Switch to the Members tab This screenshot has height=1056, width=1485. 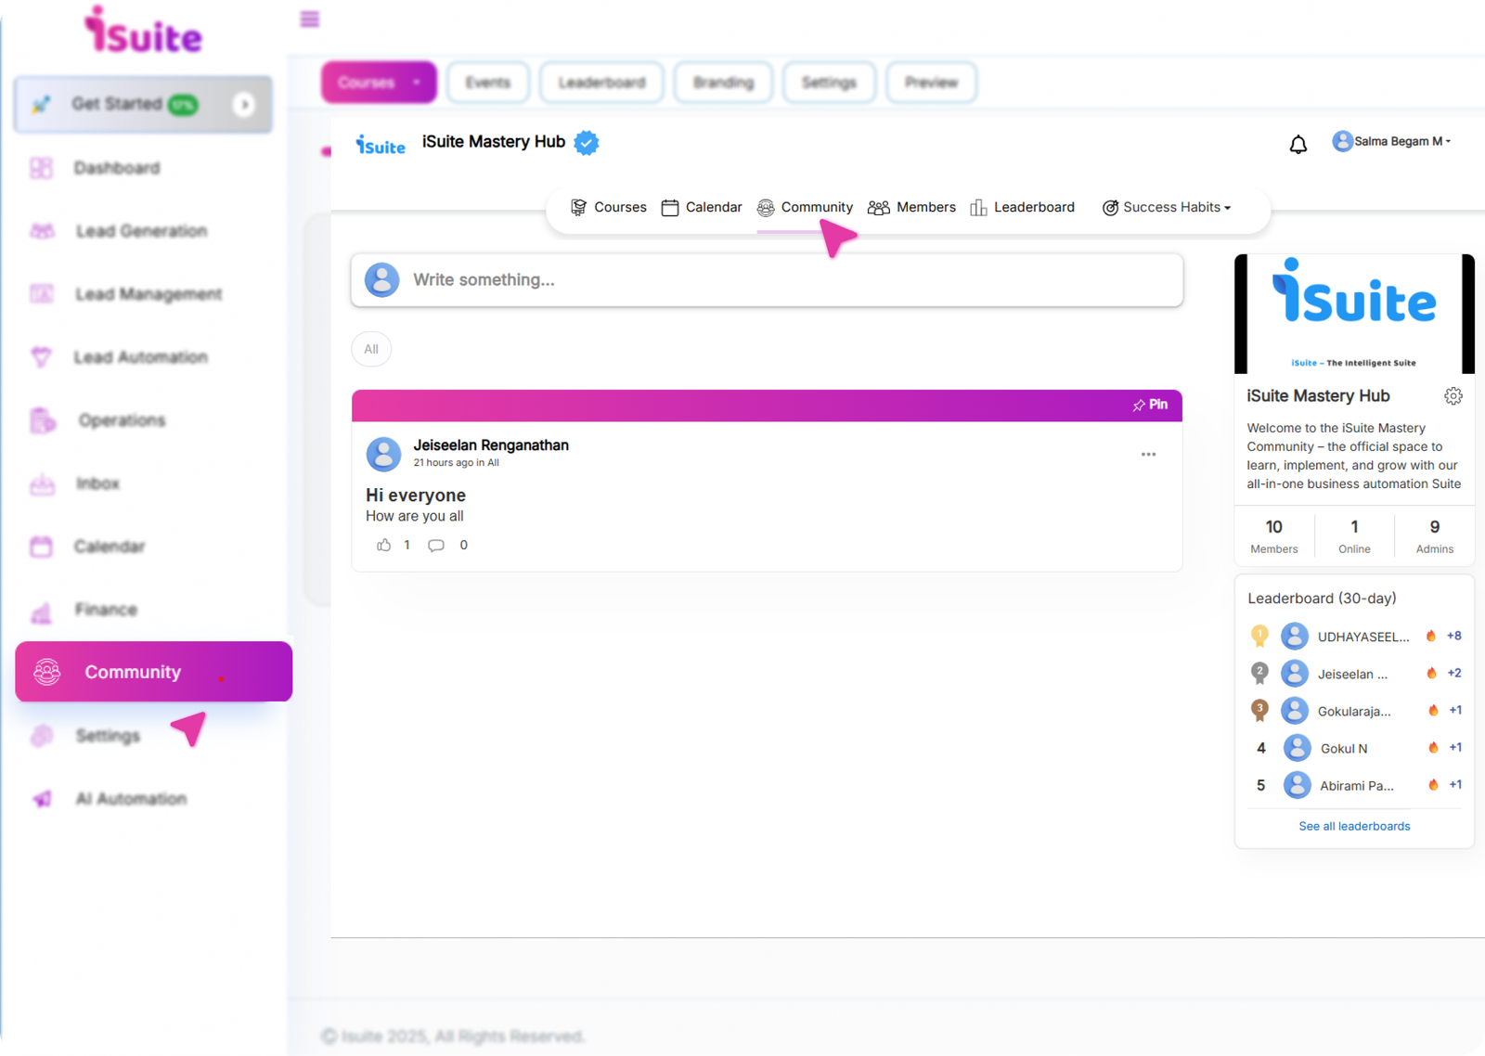(x=911, y=207)
